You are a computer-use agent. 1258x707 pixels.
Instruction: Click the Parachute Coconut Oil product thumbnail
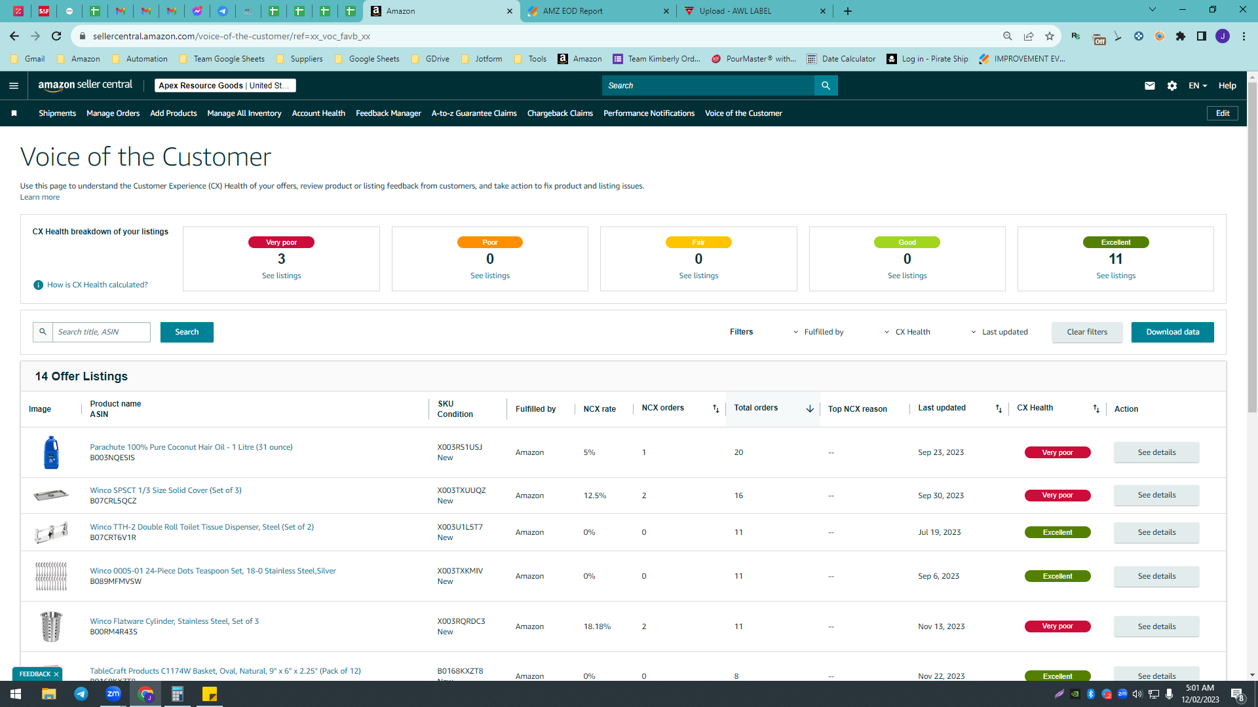51,452
